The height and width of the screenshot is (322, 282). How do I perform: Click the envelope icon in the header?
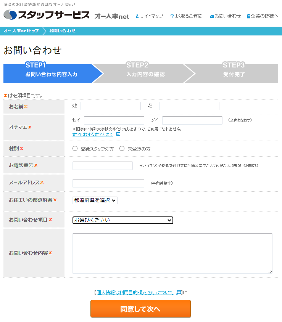(x=212, y=16)
